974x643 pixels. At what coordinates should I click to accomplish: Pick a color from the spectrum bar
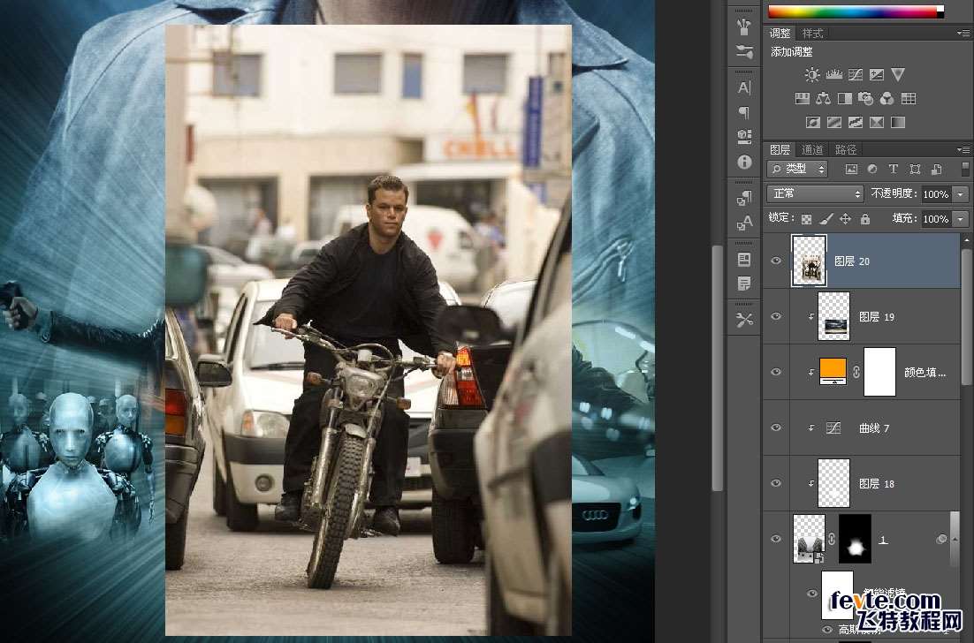(x=848, y=11)
